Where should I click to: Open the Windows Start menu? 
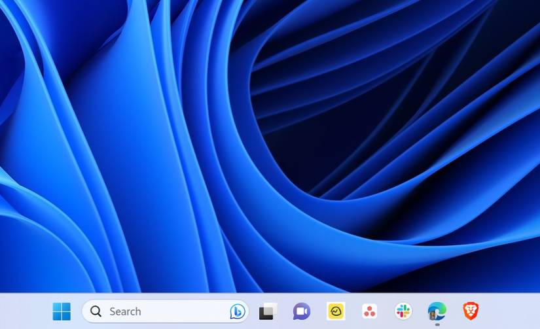tap(62, 311)
